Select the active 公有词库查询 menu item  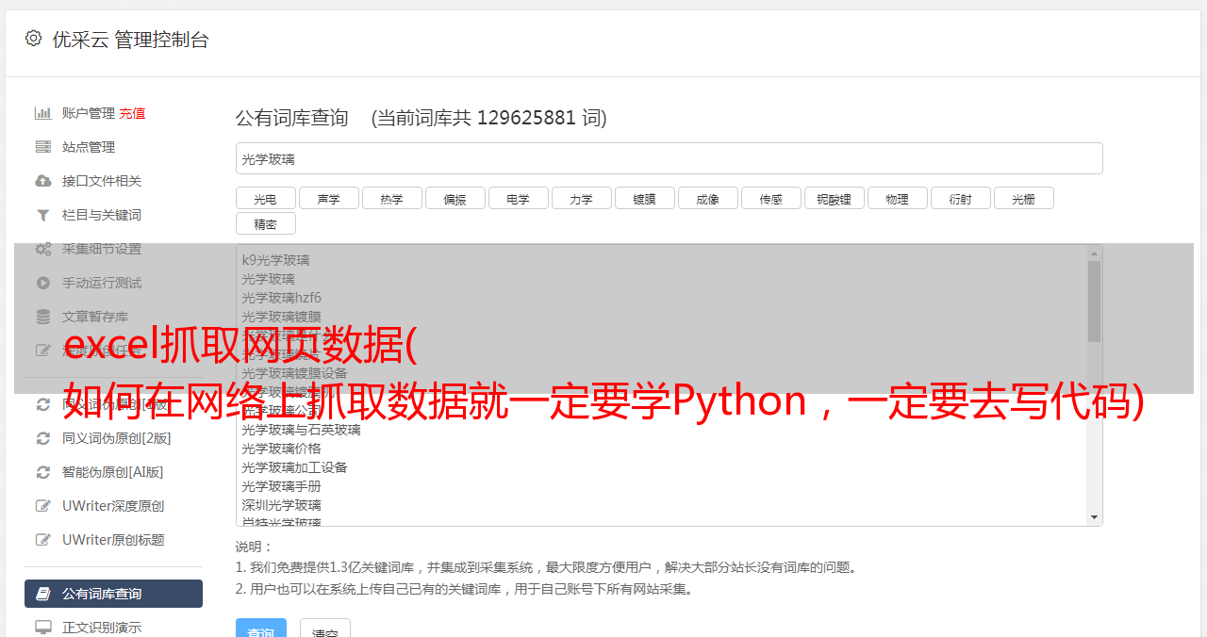[113, 594]
